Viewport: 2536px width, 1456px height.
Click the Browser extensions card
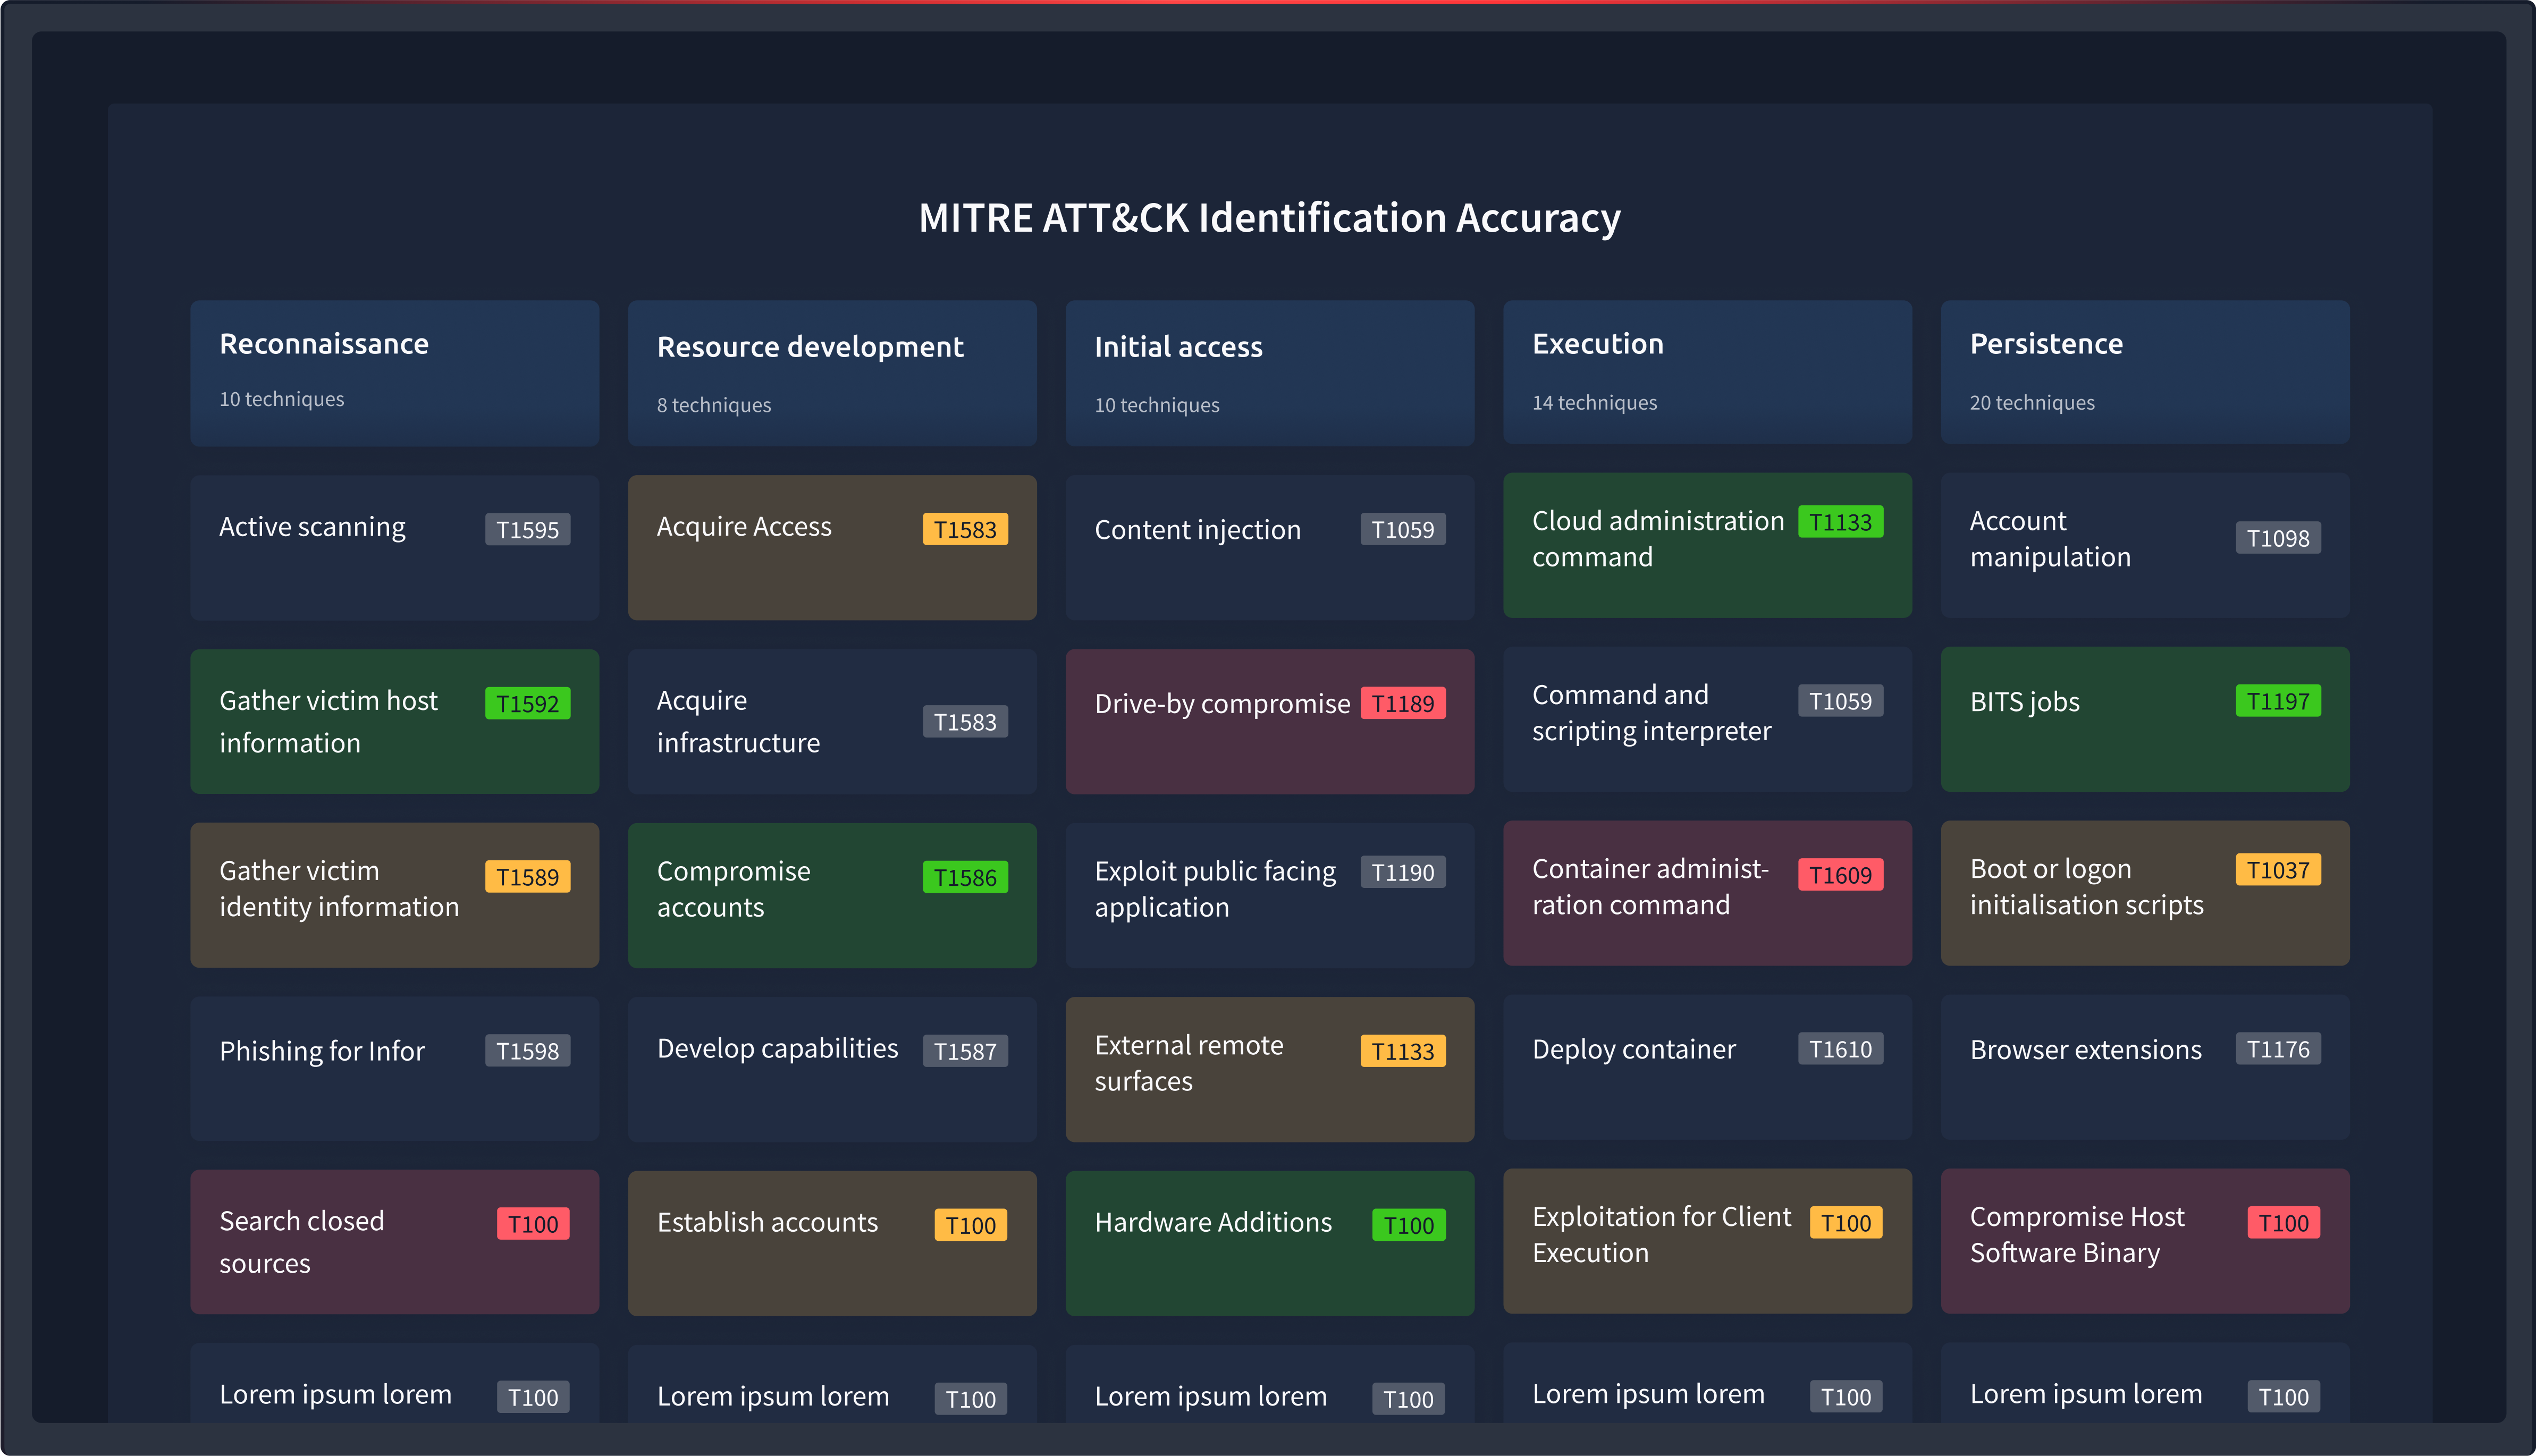(x=2145, y=1067)
